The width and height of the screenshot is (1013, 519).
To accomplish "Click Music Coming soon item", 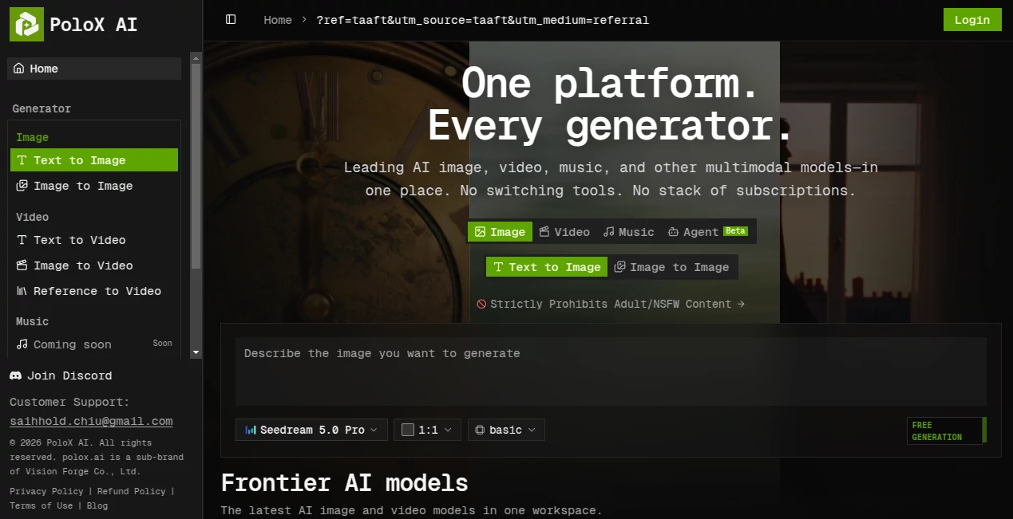I will pyautogui.click(x=94, y=344).
